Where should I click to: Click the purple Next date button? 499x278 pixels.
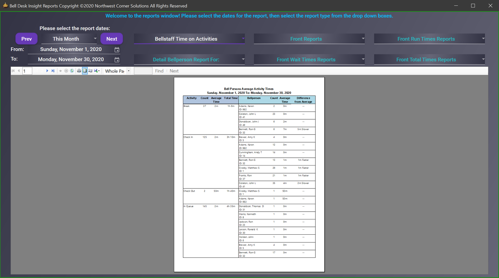(112, 39)
